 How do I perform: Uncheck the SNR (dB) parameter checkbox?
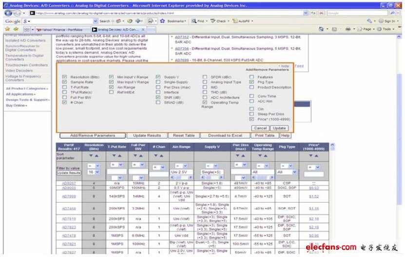pos(158,97)
